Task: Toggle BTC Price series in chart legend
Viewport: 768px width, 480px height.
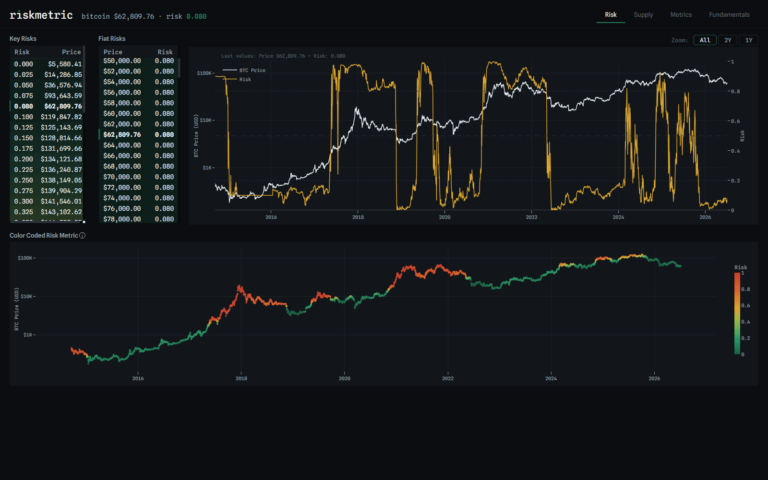Action: tap(244, 70)
